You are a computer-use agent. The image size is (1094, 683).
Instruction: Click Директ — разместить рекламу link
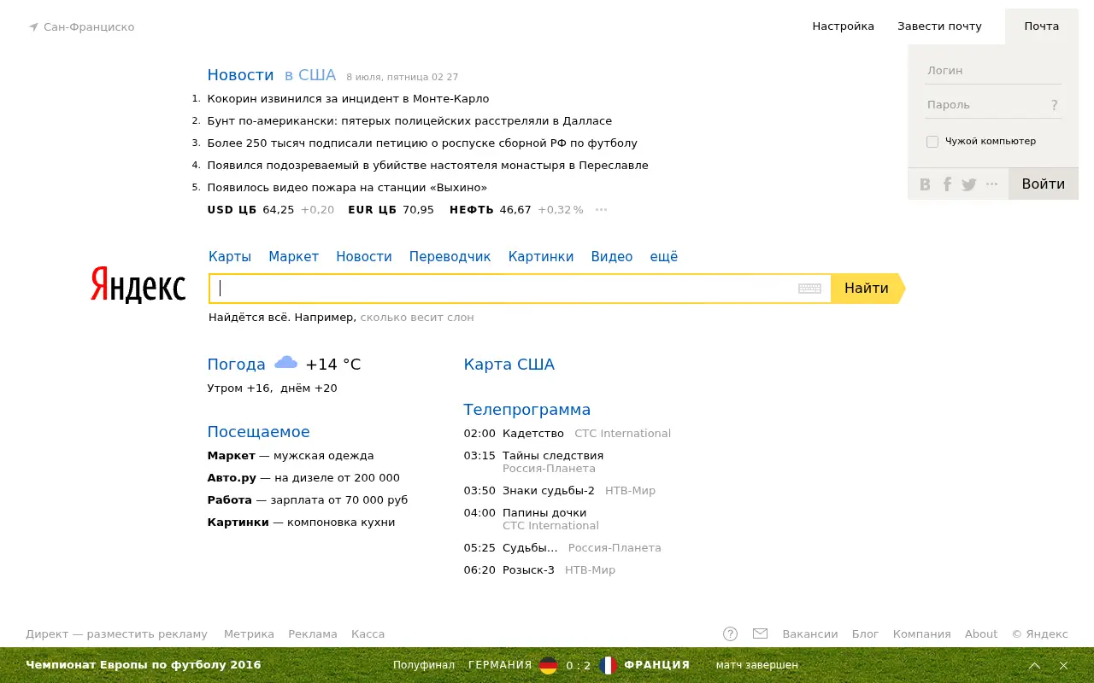tap(116, 634)
